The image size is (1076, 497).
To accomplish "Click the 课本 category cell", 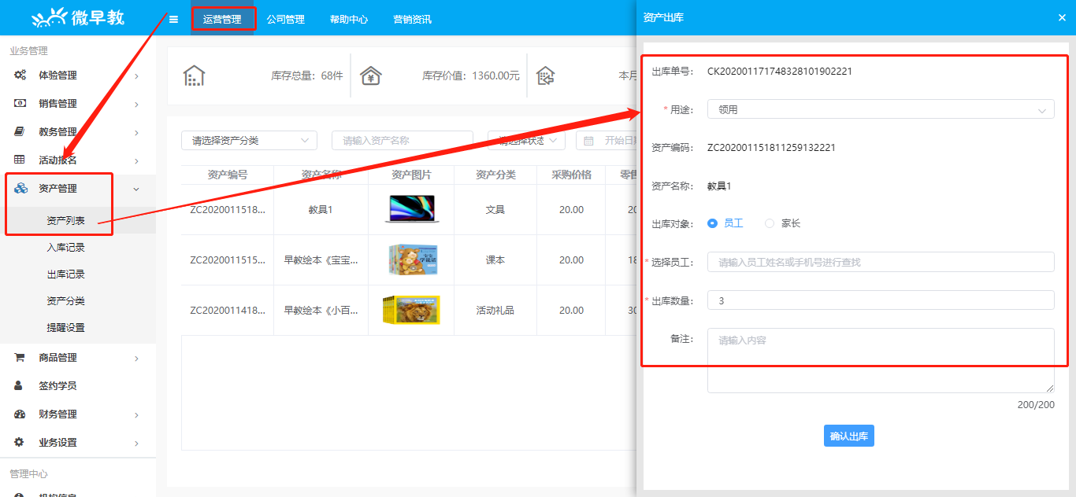I will pyautogui.click(x=495, y=260).
